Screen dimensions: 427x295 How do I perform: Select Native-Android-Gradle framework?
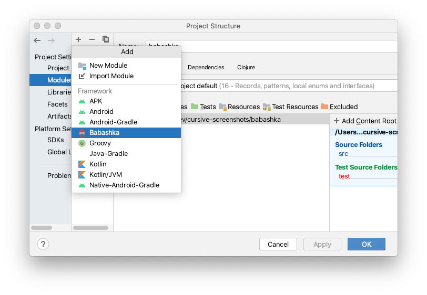pyautogui.click(x=126, y=185)
